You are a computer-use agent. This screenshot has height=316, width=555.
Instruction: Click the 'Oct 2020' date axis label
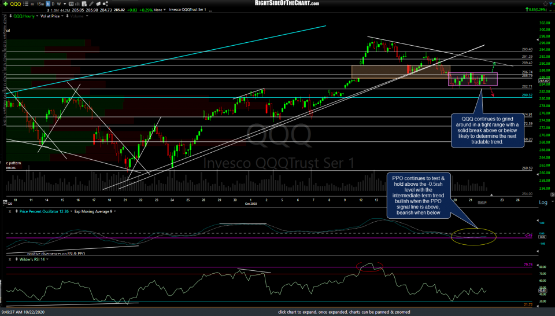tap(251, 204)
